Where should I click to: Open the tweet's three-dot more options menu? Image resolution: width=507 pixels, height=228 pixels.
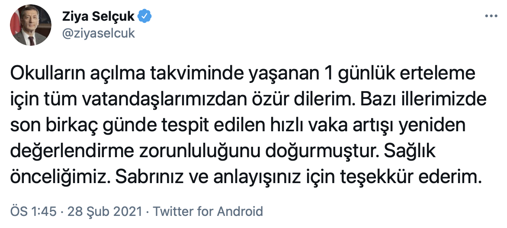point(491,16)
